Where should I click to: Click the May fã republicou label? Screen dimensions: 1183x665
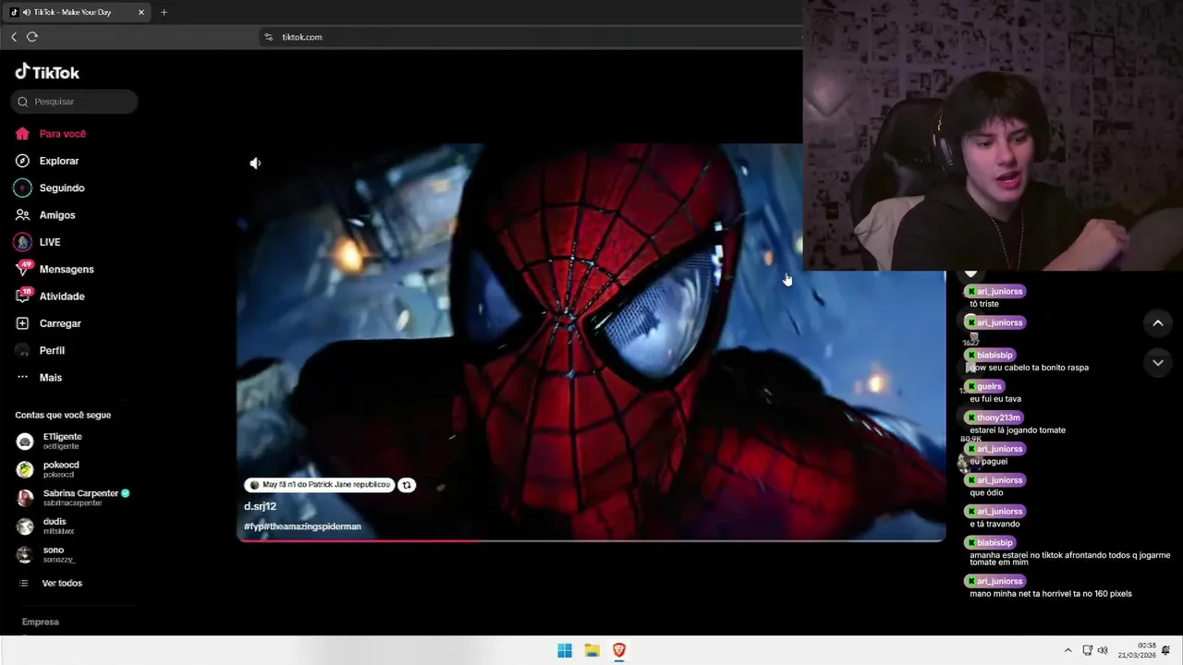(x=320, y=485)
